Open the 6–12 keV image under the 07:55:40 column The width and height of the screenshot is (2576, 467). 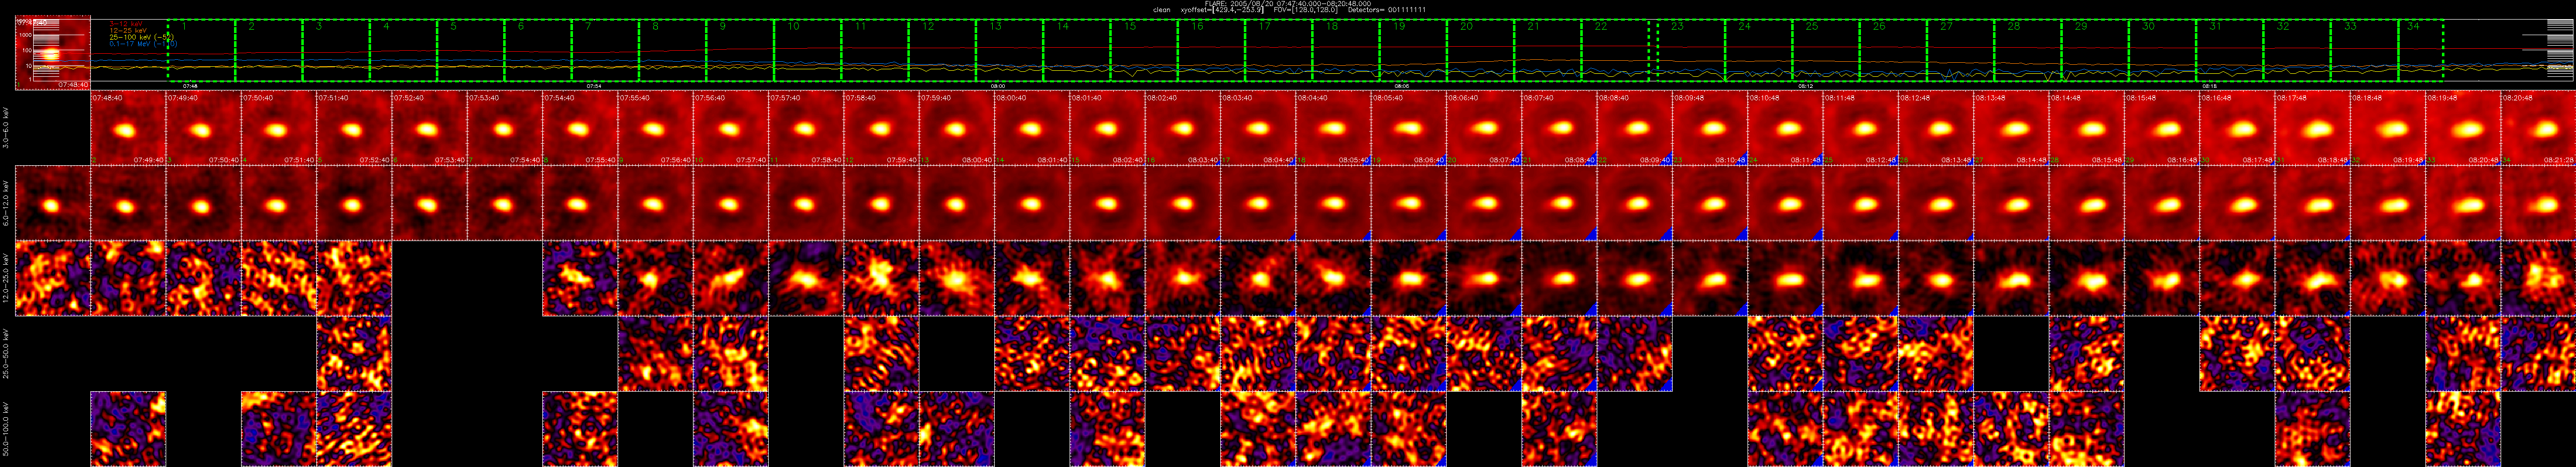[656, 203]
